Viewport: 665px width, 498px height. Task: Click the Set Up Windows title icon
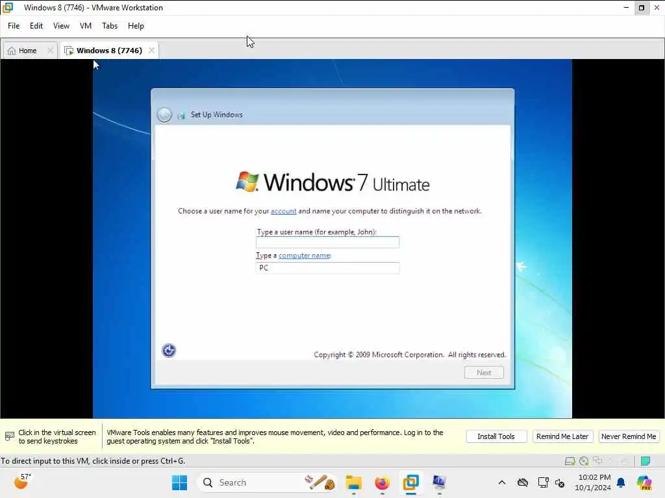[181, 115]
